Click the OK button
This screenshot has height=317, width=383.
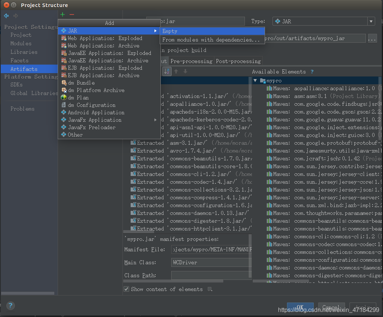[300, 307]
